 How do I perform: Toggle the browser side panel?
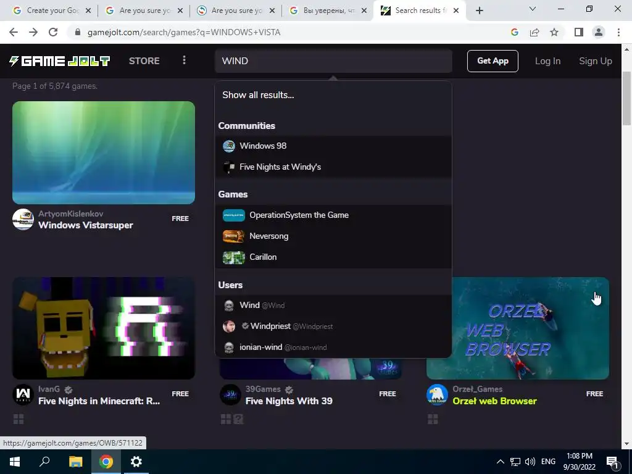579,32
